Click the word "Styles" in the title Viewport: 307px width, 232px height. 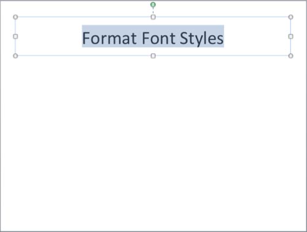pyautogui.click(x=201, y=39)
